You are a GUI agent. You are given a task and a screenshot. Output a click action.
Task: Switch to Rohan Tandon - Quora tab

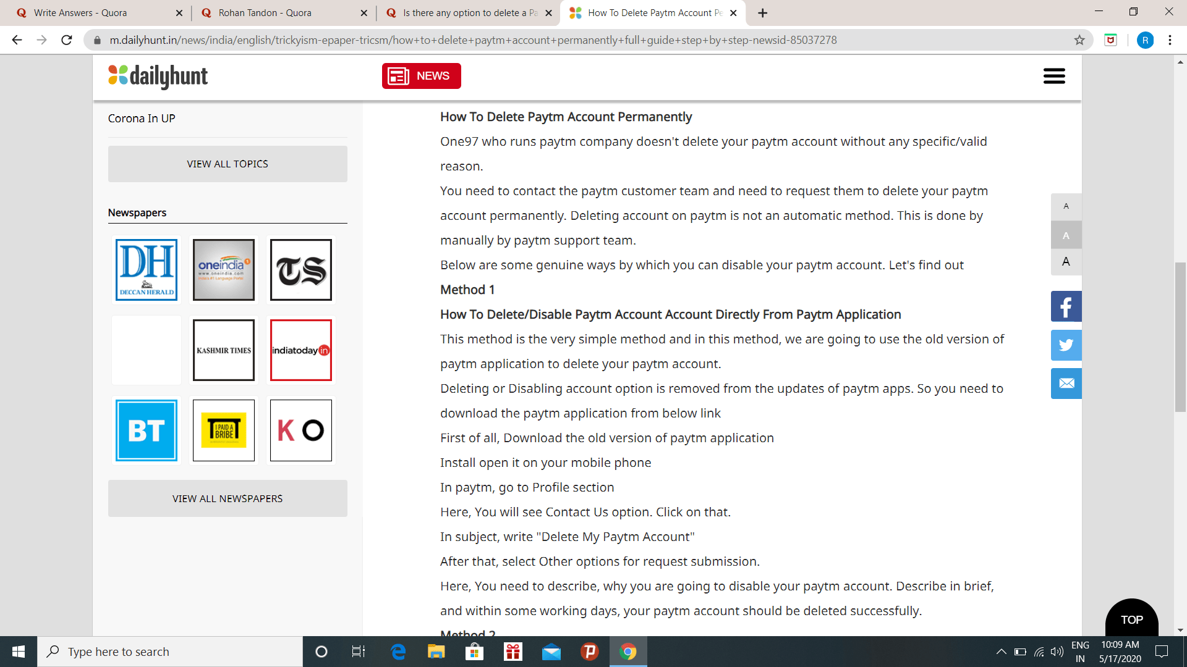tap(265, 13)
